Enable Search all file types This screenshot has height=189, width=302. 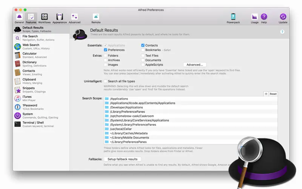click(x=106, y=81)
